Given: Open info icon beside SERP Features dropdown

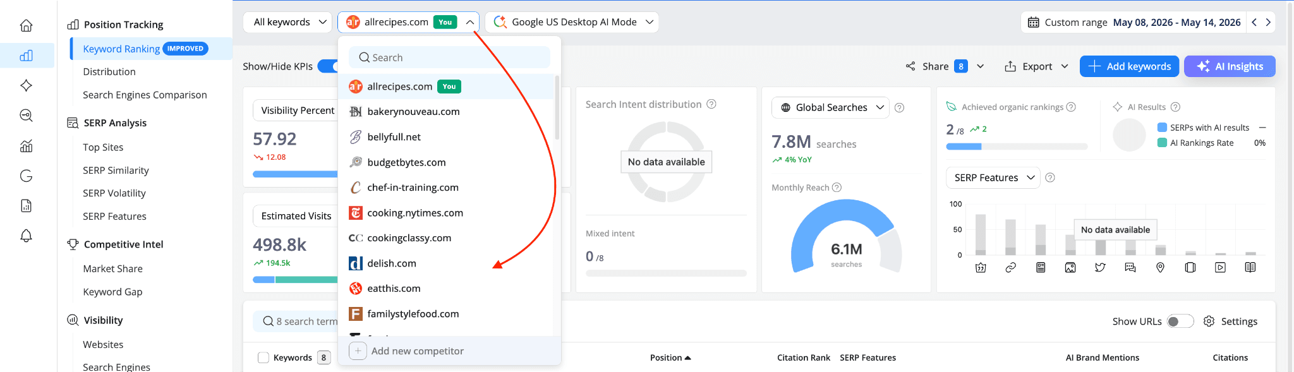Looking at the screenshot, I should 1050,178.
